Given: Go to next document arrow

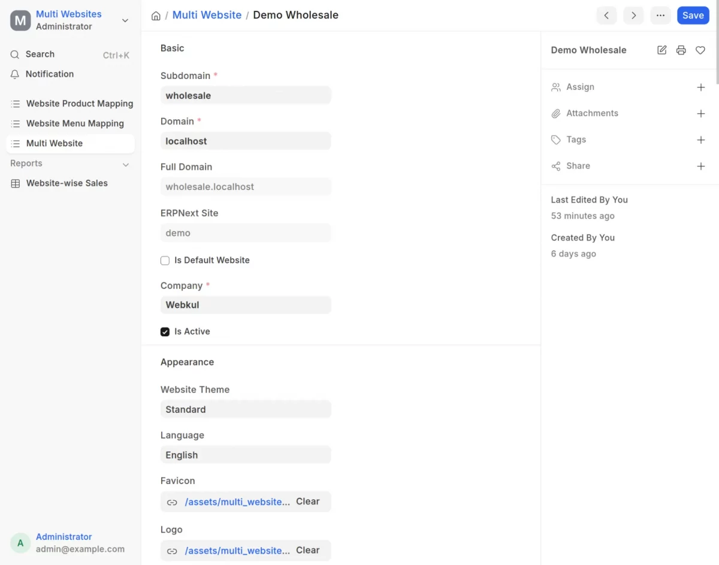Looking at the screenshot, I should [633, 16].
